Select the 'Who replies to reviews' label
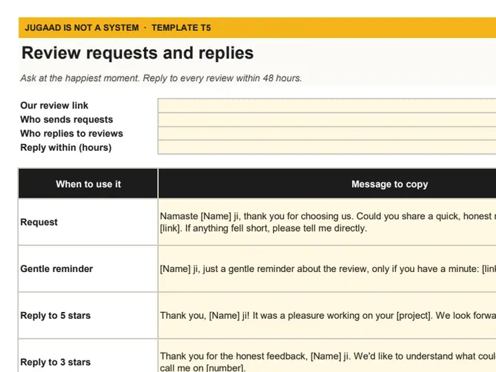Viewport: 496px width, 372px height. [x=72, y=134]
